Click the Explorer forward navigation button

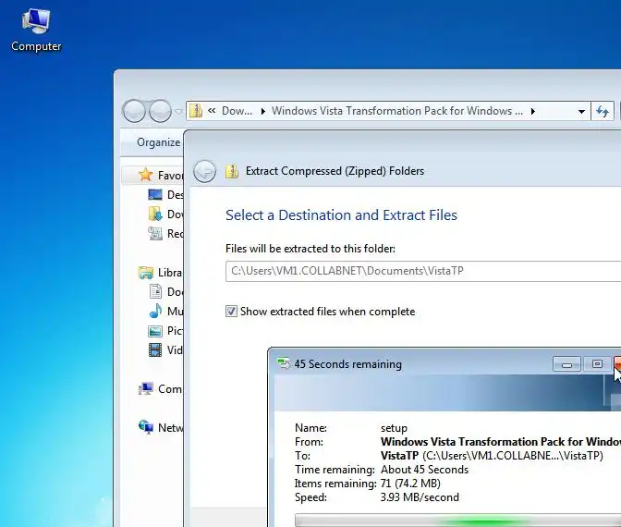click(160, 111)
